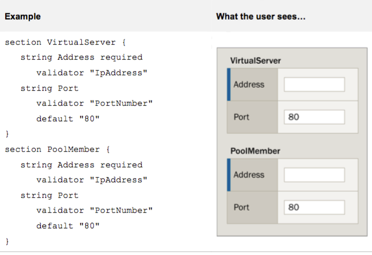Screen dimensions: 372x255
Task: Select the PoolMember Port field showing 80
Action: point(314,207)
